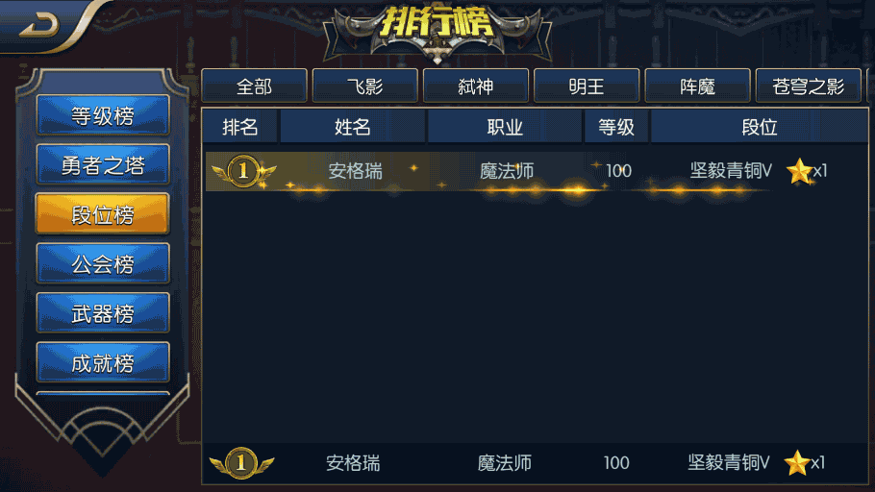Choose the 明王 class tab
The height and width of the screenshot is (492, 875).
tap(587, 86)
